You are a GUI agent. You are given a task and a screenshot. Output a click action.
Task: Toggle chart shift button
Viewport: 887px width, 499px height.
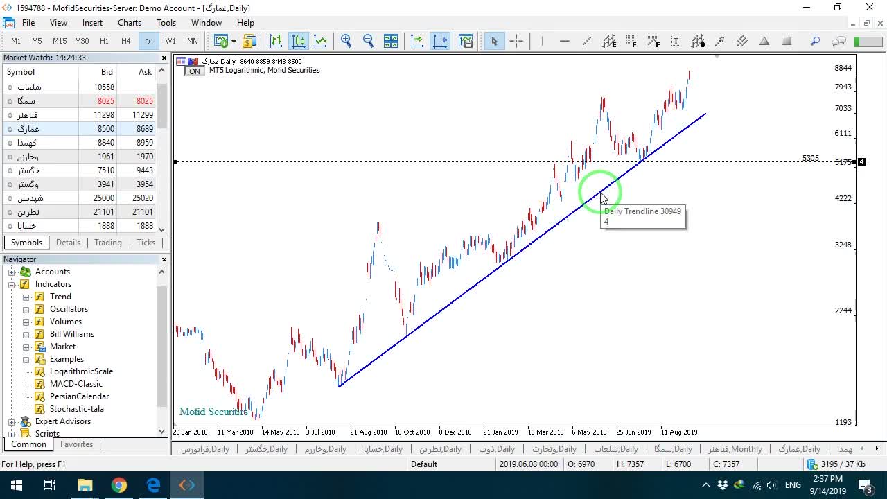pyautogui.click(x=440, y=41)
